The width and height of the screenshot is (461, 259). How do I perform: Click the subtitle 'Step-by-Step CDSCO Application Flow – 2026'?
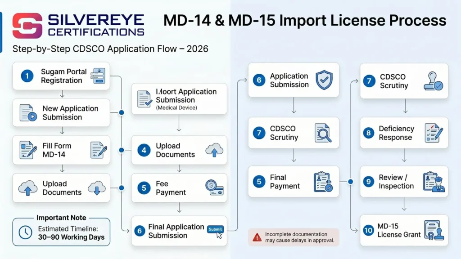(x=110, y=49)
